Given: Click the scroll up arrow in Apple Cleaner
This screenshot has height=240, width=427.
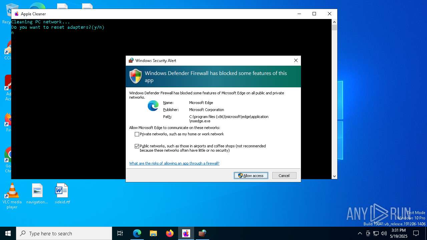Looking at the screenshot, I should pyautogui.click(x=334, y=22).
